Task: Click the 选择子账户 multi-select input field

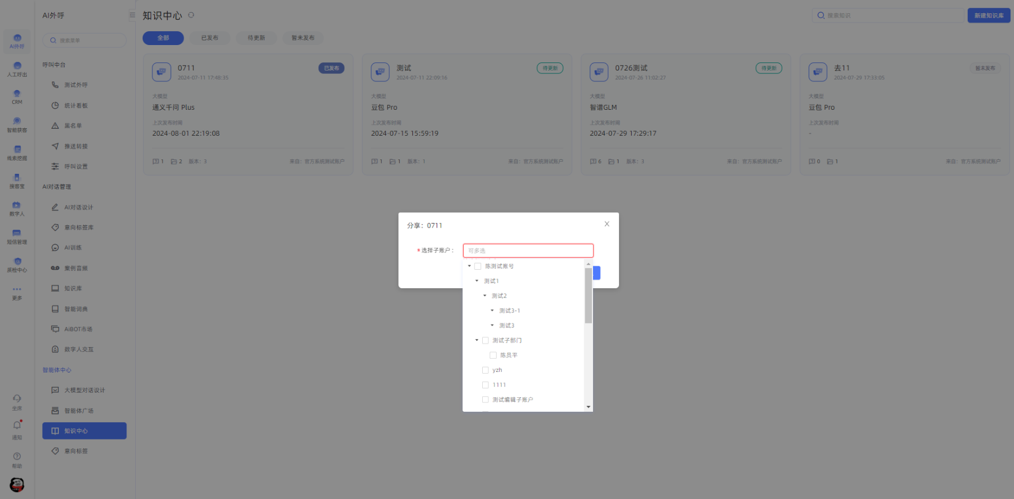Action: click(528, 251)
